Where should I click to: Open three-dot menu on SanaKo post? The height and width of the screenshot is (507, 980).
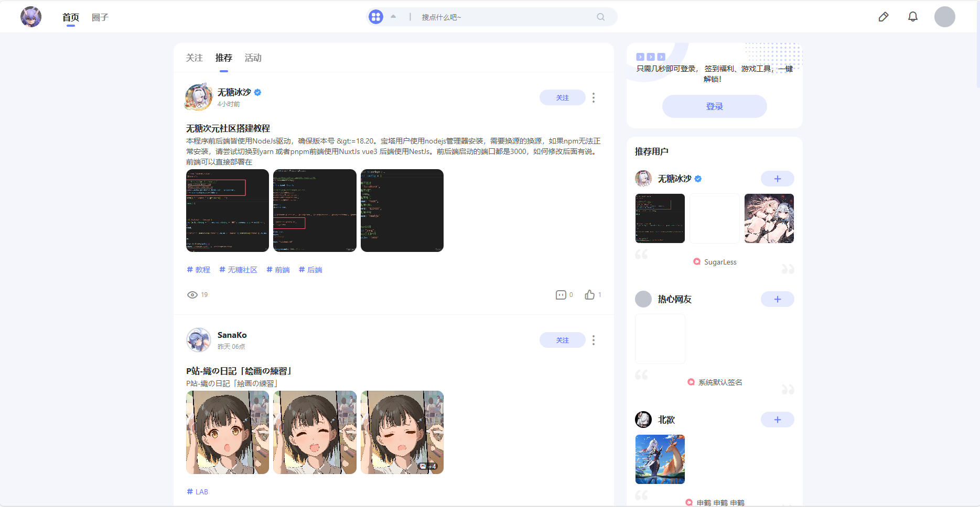[x=594, y=340]
